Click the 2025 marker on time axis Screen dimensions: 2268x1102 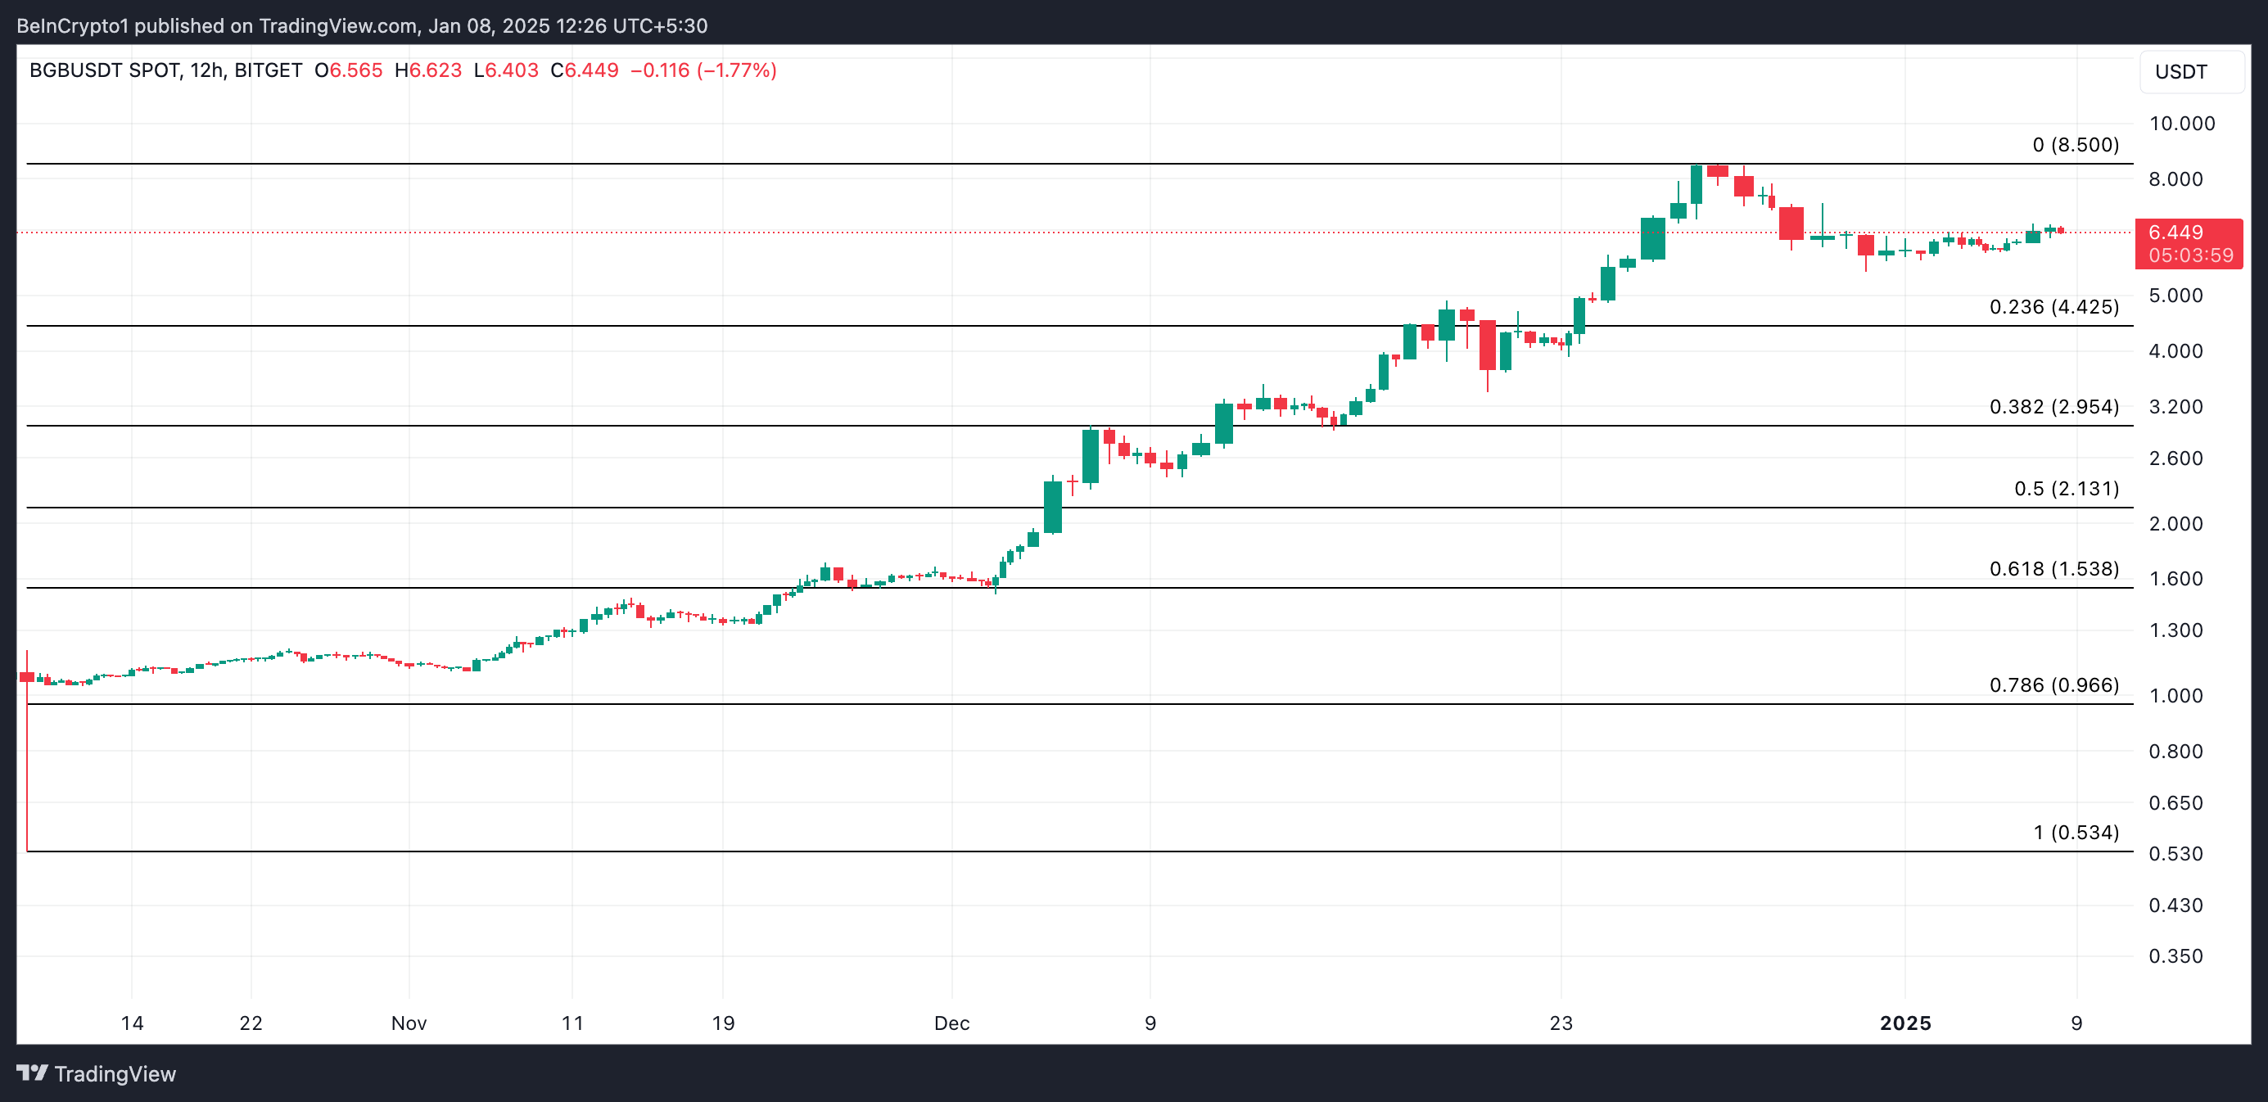coord(1904,1023)
